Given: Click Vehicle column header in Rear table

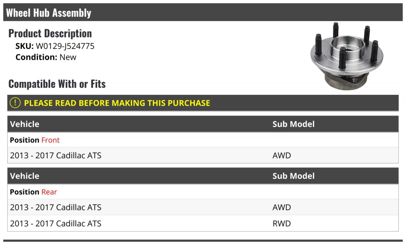Looking at the screenshot, I should [x=25, y=176].
